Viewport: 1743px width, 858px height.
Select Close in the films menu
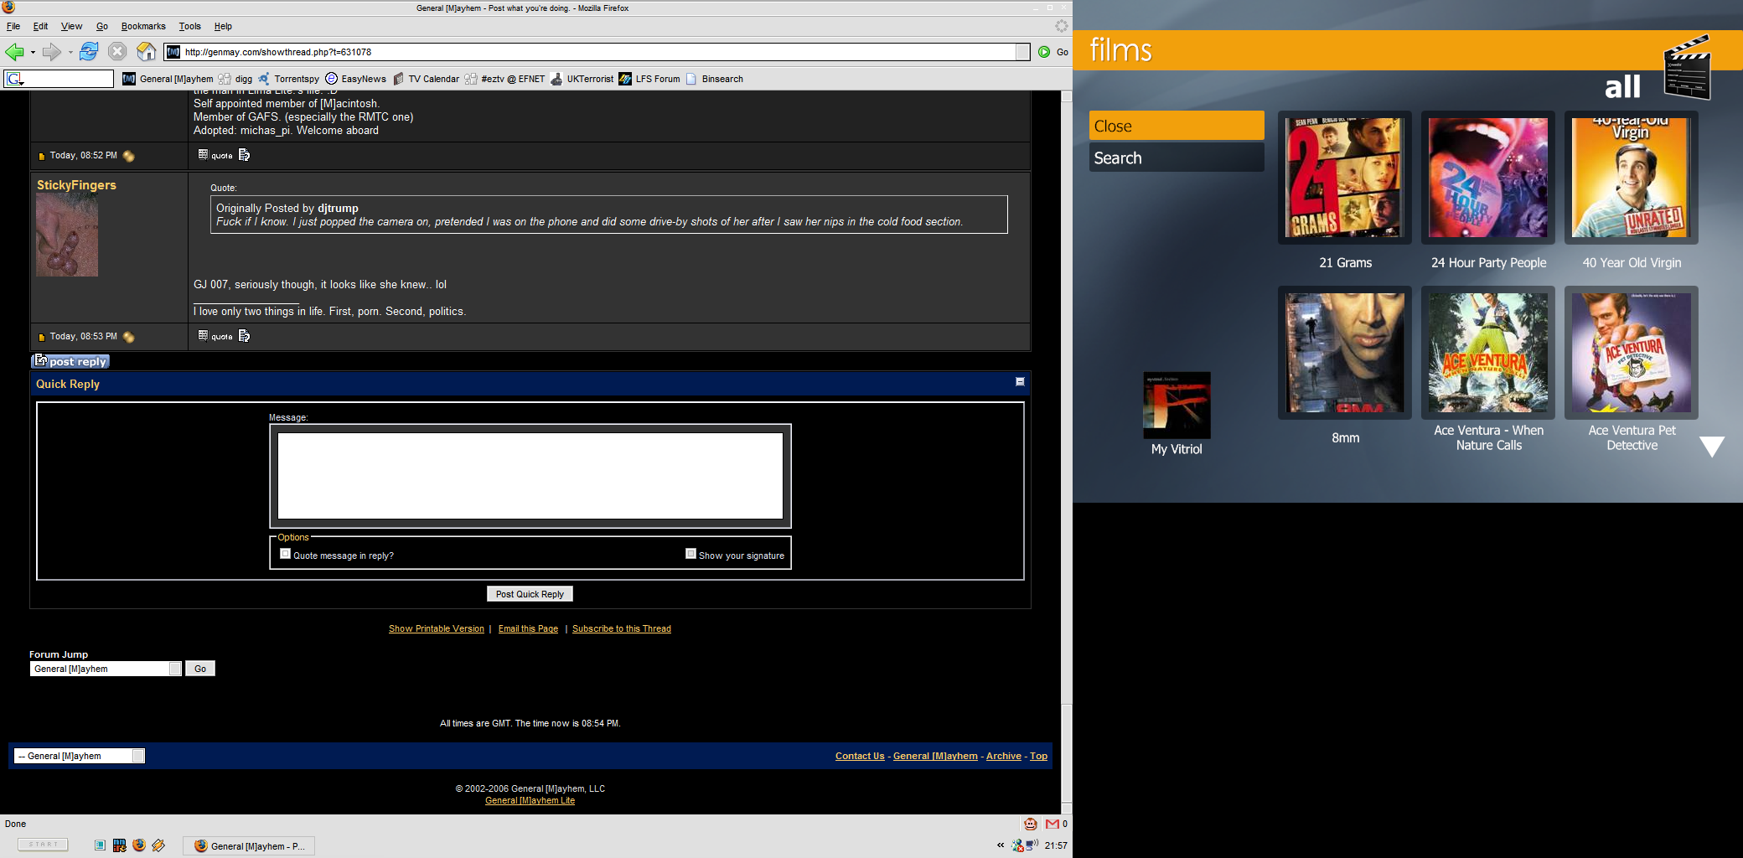pos(1177,126)
